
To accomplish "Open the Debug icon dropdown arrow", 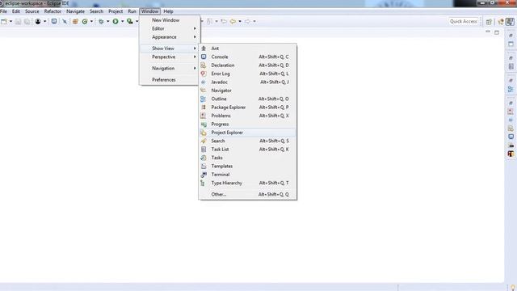I will [107, 22].
